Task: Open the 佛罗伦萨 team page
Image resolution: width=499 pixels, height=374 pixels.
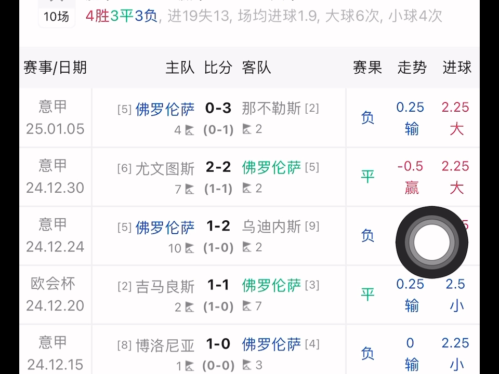Action: point(164,109)
